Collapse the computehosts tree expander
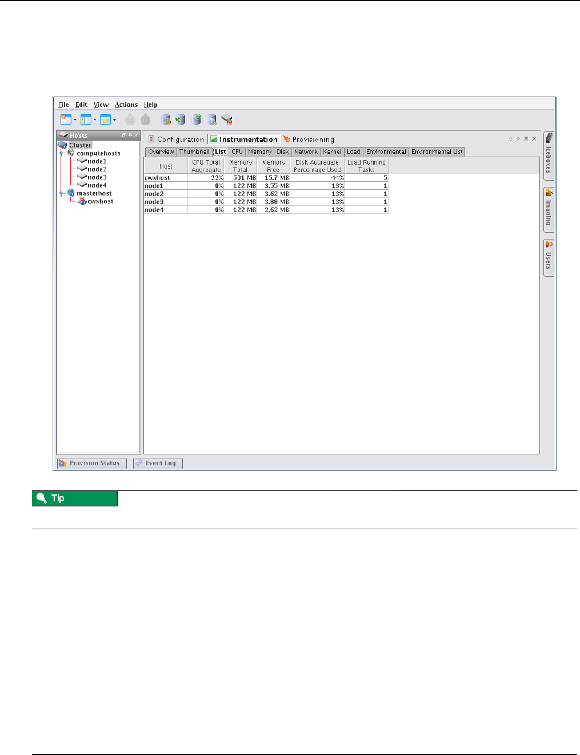This screenshot has width=580, height=755. [61, 153]
